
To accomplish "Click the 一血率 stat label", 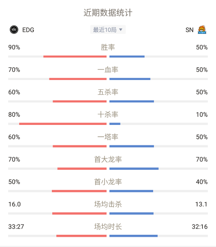I will 108,70.
